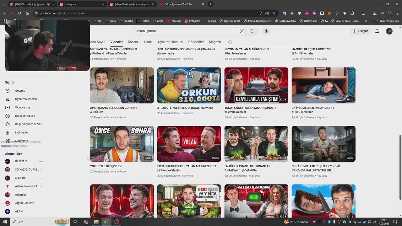
Task: Open the GitHub bookmark
Action: point(209,21)
